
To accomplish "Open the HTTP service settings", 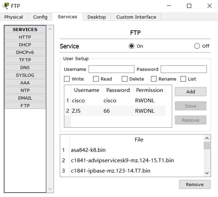I will point(25,37).
